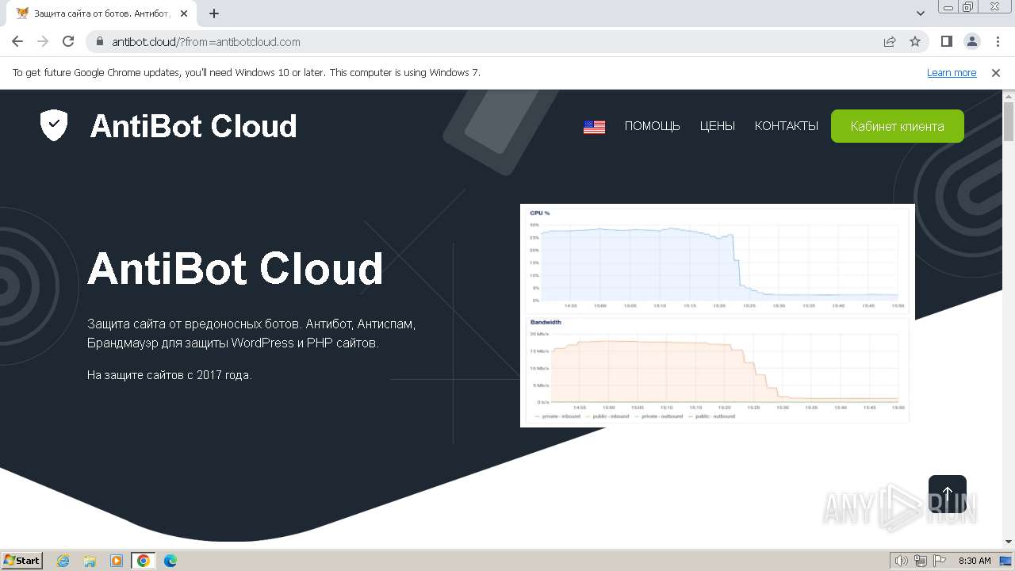Open Microsoft Edge from taskbar

pyautogui.click(x=170, y=561)
